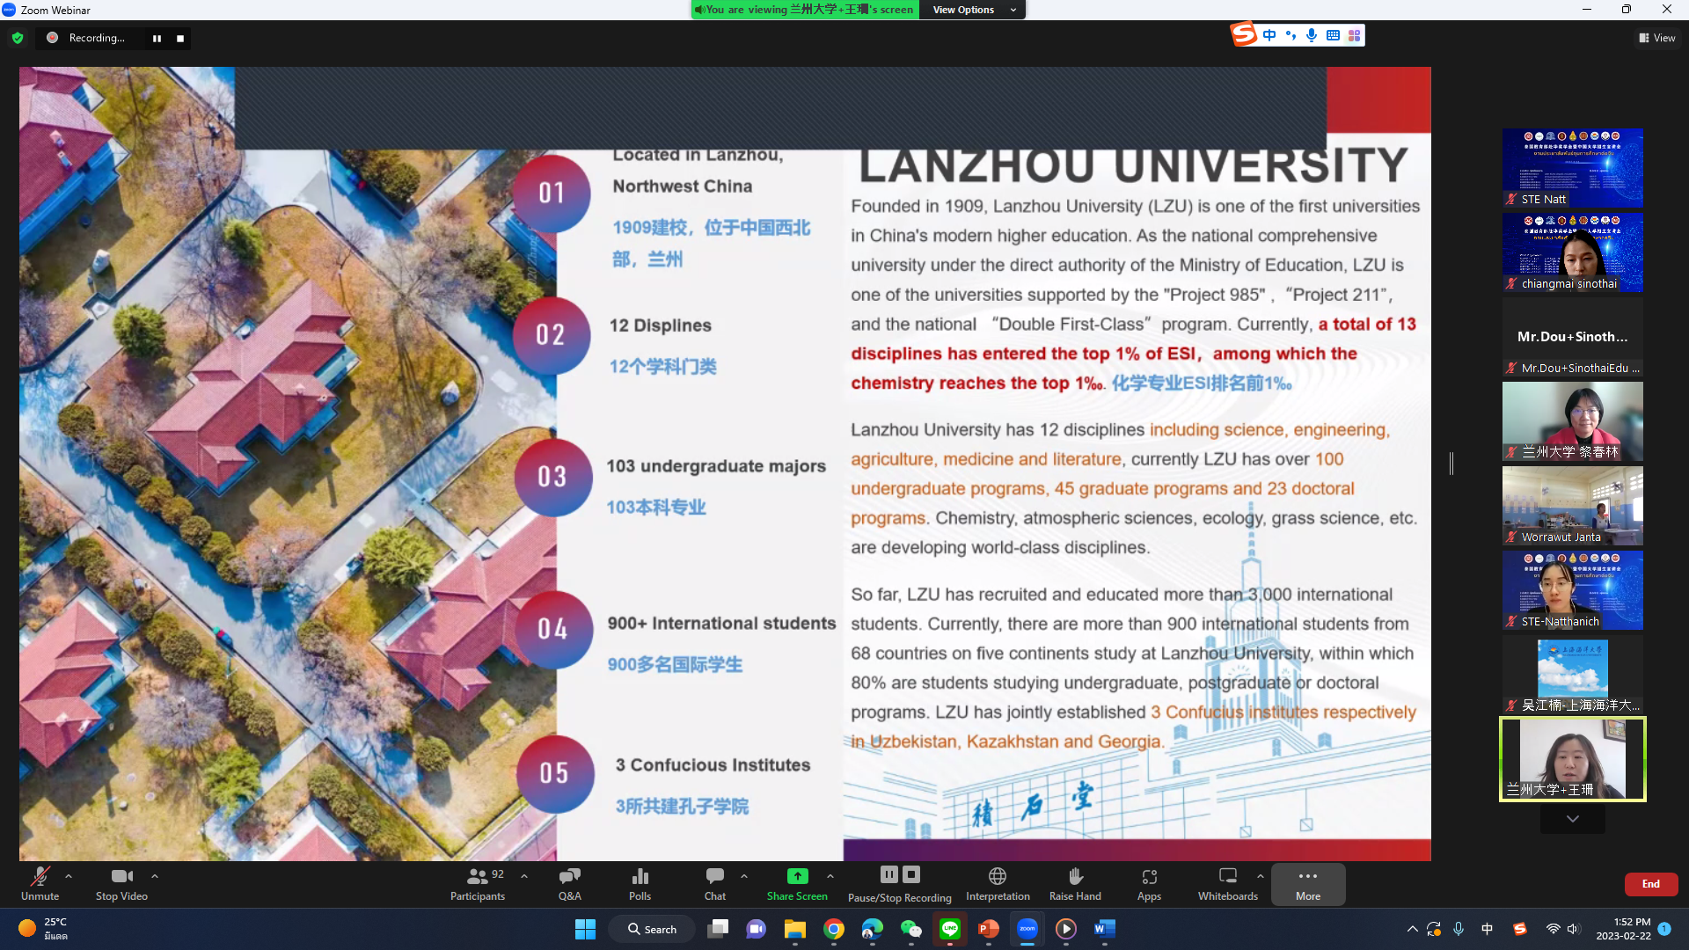Click the Sogou input S logo

pyautogui.click(x=1244, y=34)
